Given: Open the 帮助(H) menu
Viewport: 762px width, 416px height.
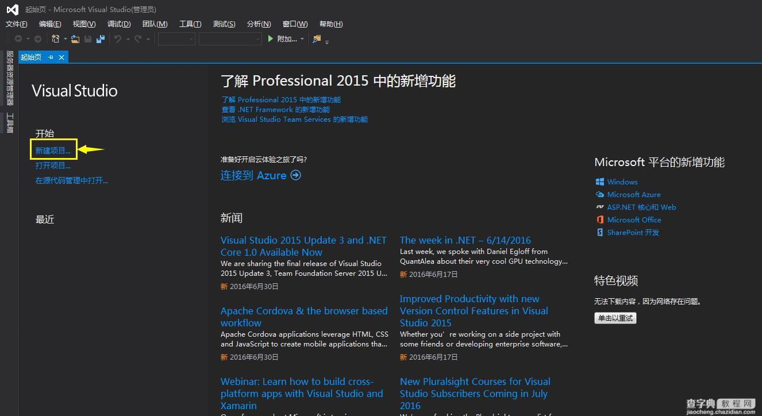Looking at the screenshot, I should click(x=331, y=24).
